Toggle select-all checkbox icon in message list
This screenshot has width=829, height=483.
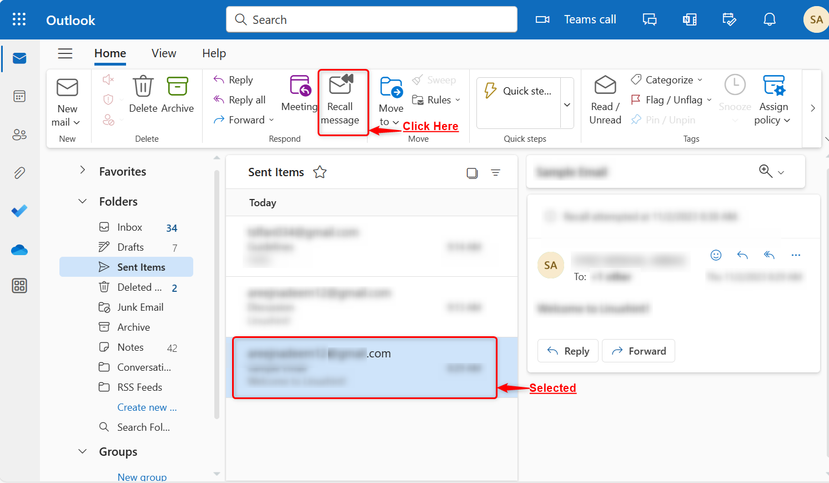(473, 173)
